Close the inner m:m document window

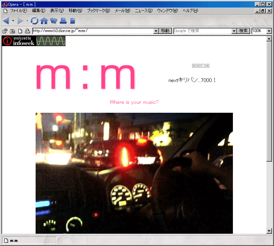tap(269, 11)
